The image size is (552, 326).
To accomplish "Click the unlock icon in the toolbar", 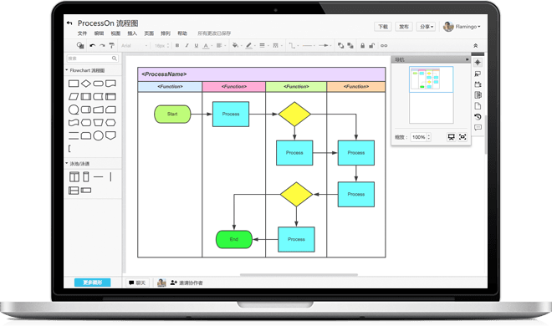I will tap(371, 45).
